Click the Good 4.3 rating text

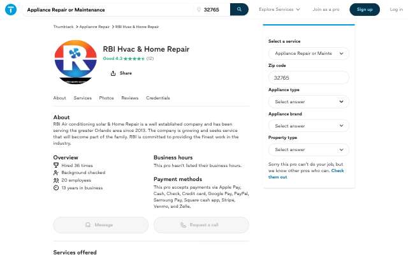click(113, 59)
